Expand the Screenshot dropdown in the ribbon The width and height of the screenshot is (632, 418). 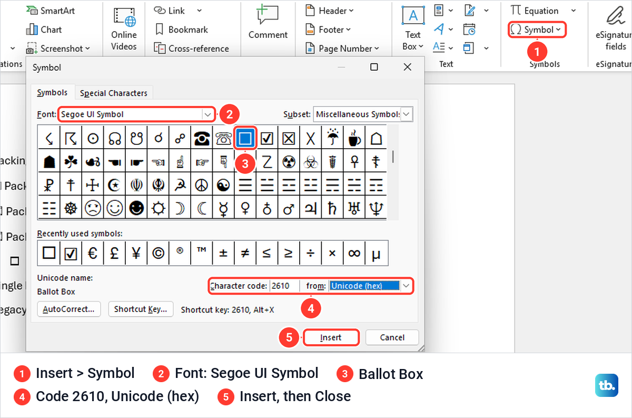87,48
